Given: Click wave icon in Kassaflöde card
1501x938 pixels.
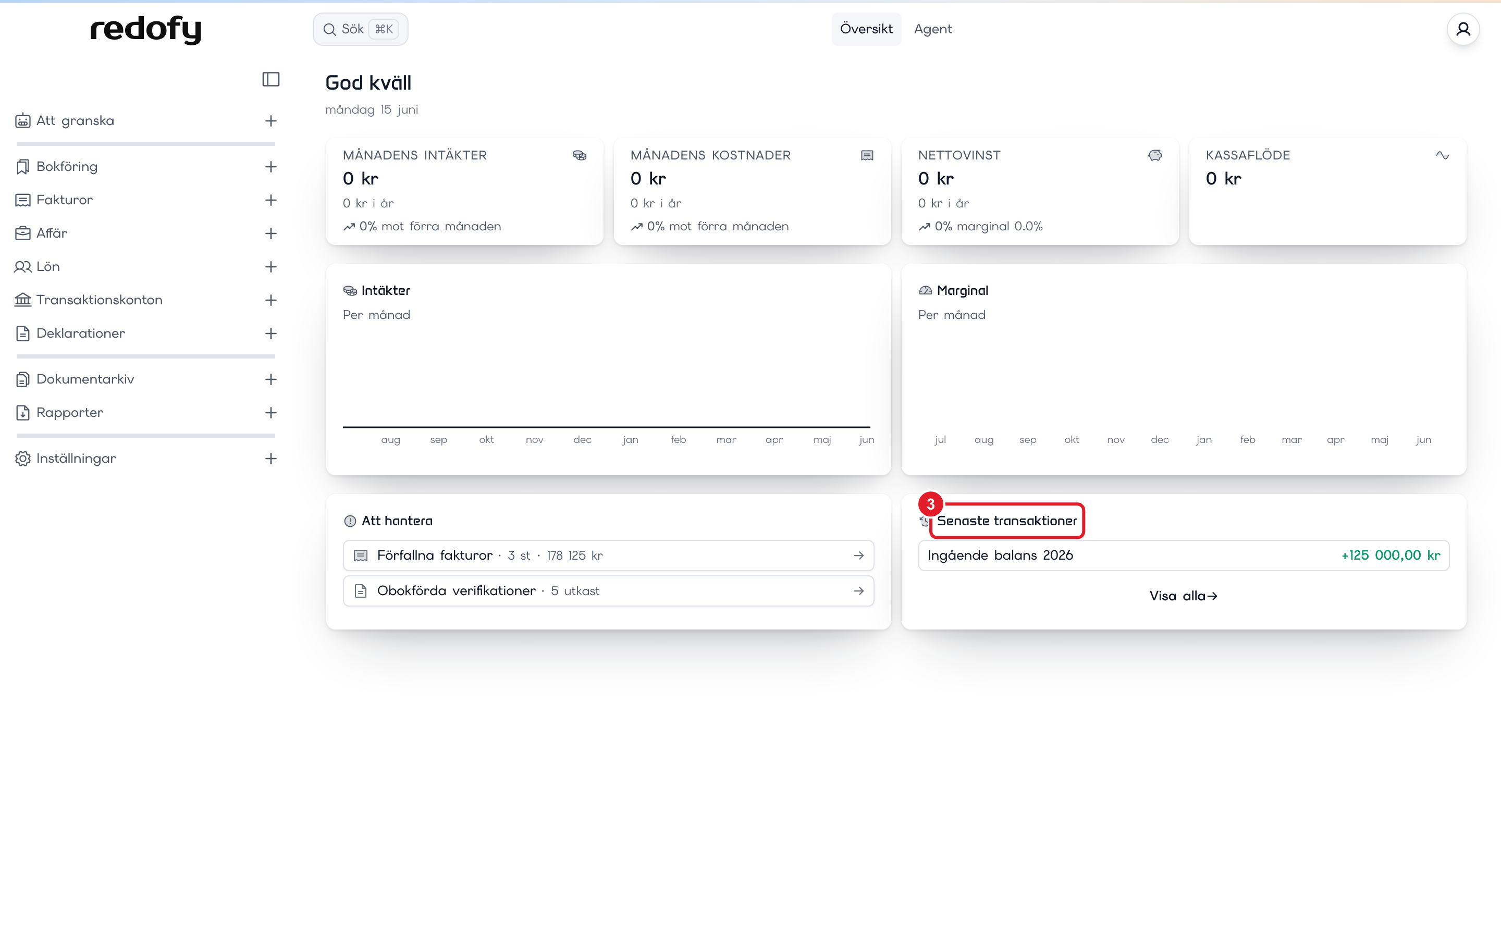Looking at the screenshot, I should click(1442, 155).
